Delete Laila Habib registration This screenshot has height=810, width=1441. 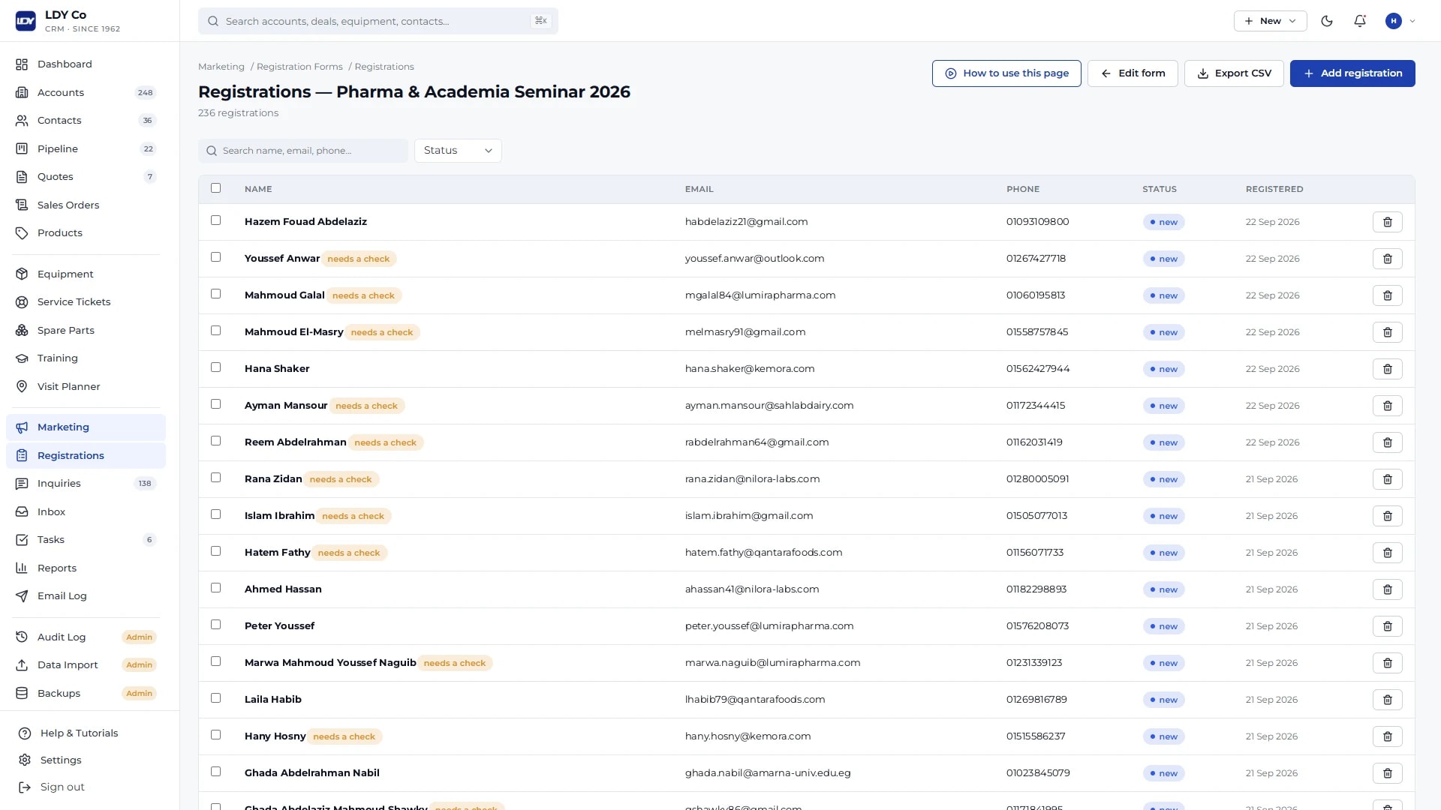coord(1388,700)
